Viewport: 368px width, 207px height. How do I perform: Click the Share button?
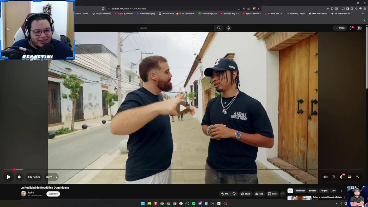246,194
